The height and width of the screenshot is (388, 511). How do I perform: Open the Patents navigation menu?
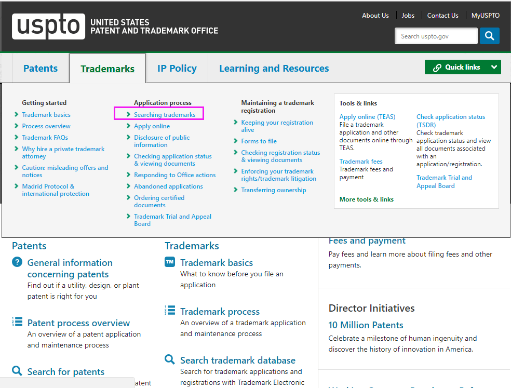click(41, 69)
